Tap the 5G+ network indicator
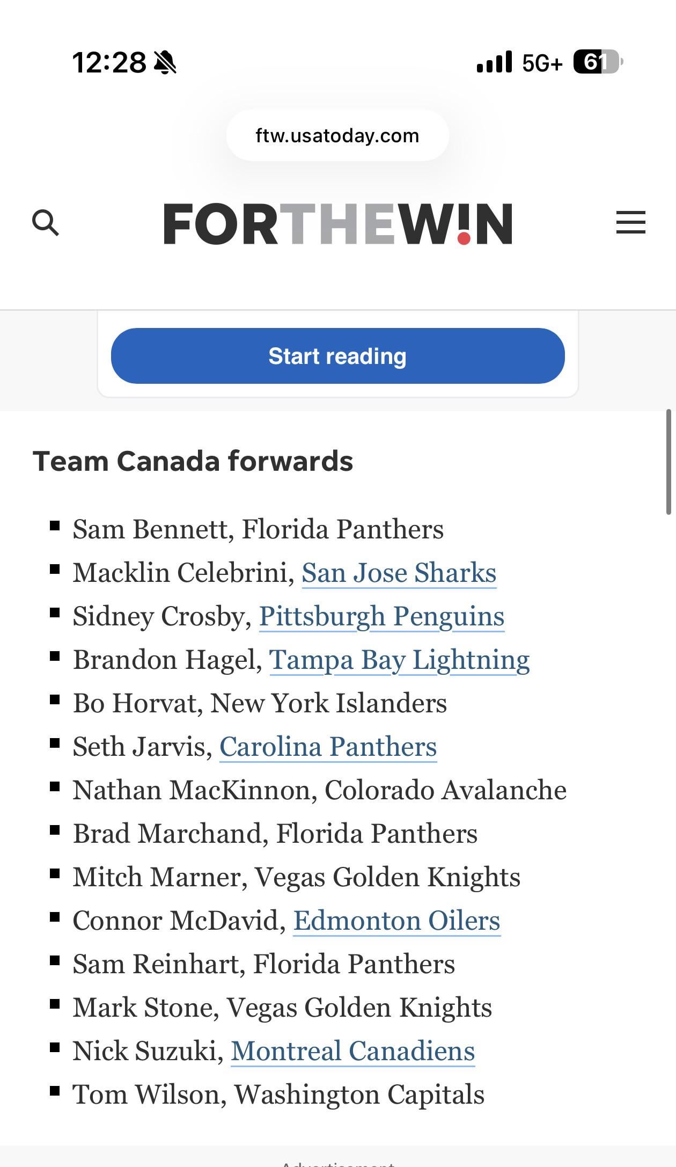 (x=542, y=63)
